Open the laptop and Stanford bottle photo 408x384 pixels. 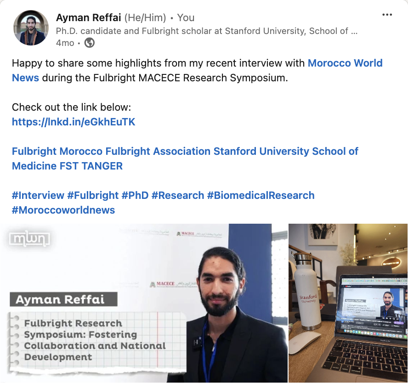pyautogui.click(x=348, y=303)
